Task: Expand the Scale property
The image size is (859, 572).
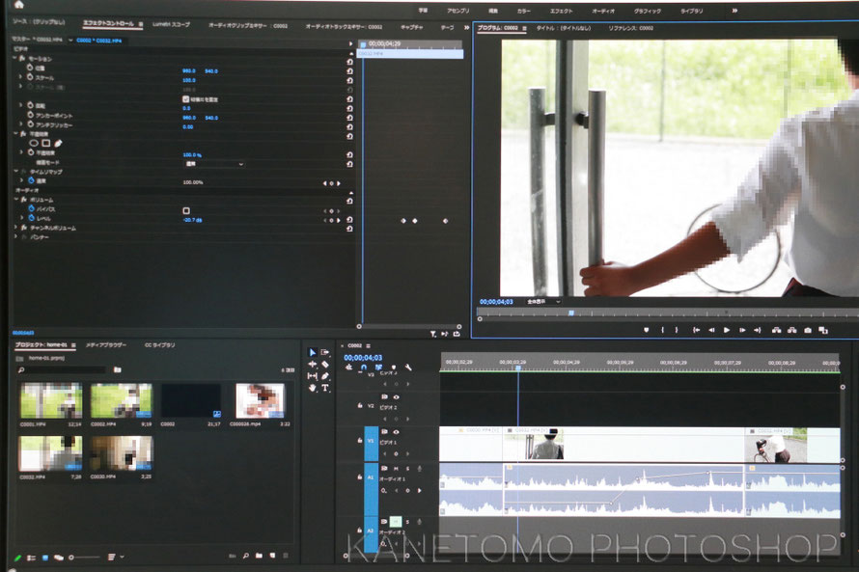Action: [x=21, y=77]
